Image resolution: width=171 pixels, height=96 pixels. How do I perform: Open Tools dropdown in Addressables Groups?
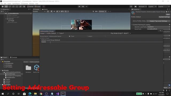pyautogui.click(x=62, y=33)
